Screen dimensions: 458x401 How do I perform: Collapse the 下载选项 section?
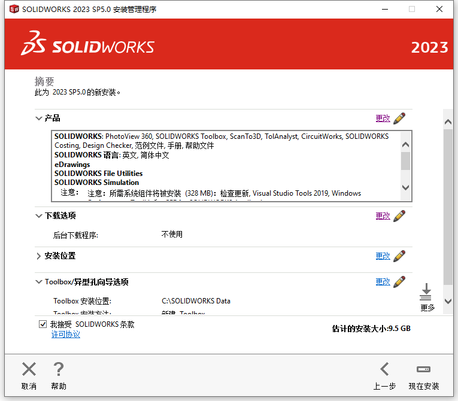(38, 216)
